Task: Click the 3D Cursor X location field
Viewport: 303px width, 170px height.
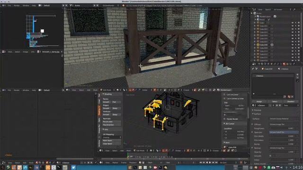Action: [235, 132]
